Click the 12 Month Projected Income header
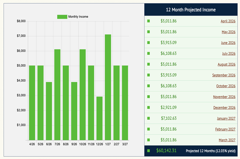240x159 pixels. (x=191, y=10)
